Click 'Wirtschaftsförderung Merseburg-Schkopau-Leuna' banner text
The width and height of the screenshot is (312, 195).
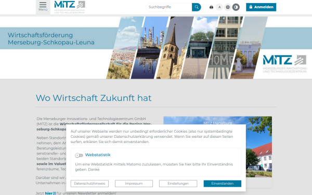click(51, 38)
